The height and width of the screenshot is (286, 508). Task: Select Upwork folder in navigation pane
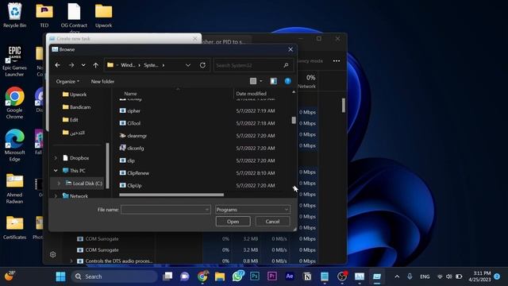pos(74,95)
